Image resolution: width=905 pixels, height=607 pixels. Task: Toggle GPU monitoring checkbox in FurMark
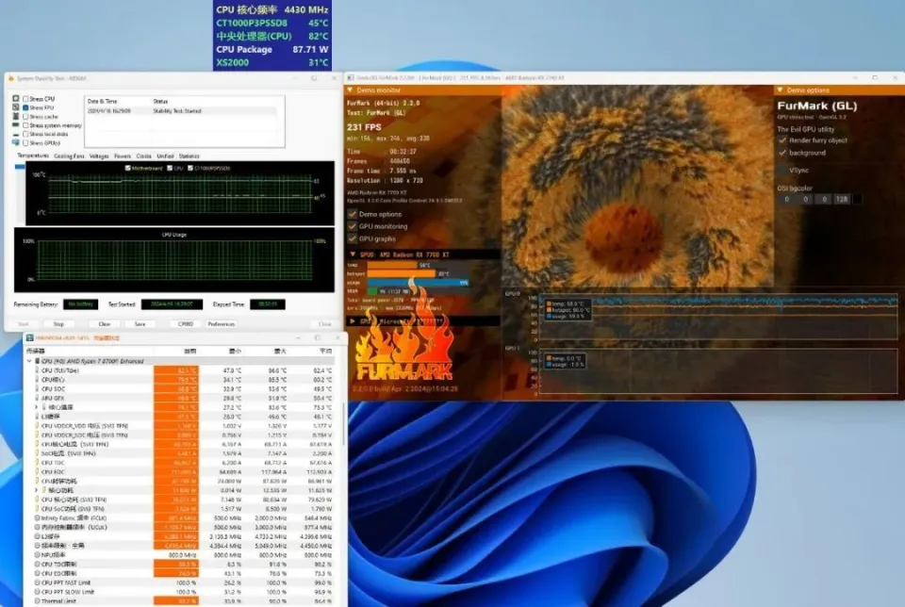(352, 226)
